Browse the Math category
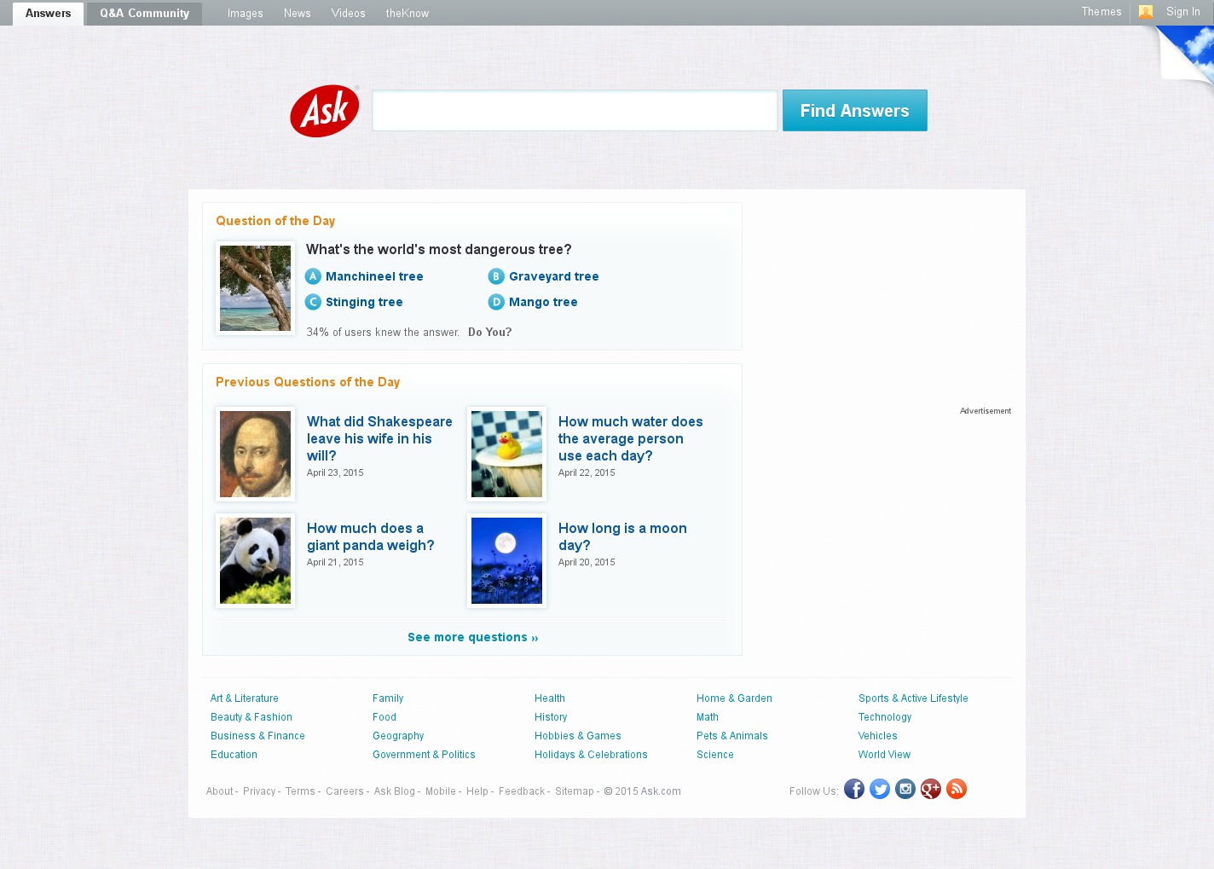1214x869 pixels. [x=708, y=717]
